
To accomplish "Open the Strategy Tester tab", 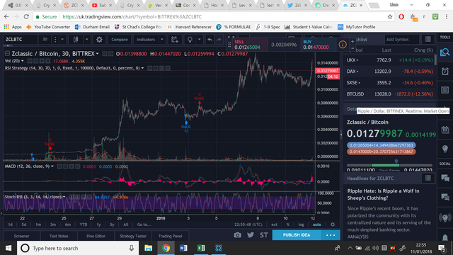I will point(133,236).
